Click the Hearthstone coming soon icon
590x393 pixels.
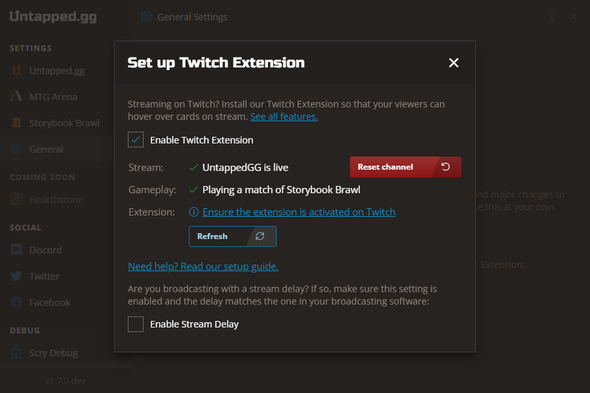click(16, 199)
